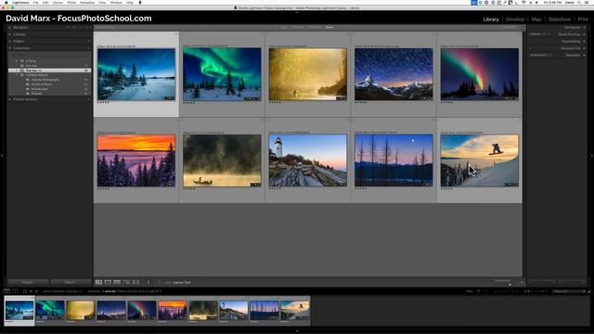Select the highlighted collection in Collections panel
This screenshot has height=334, width=594.
(49, 71)
